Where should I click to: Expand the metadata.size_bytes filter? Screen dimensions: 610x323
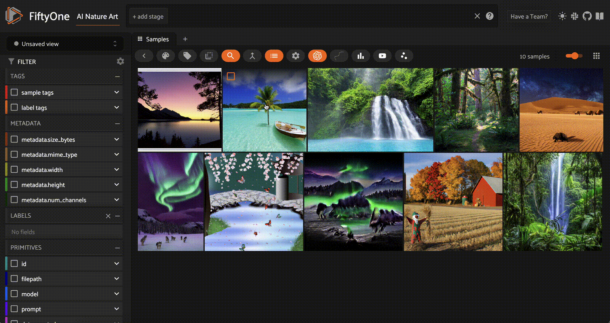click(117, 139)
